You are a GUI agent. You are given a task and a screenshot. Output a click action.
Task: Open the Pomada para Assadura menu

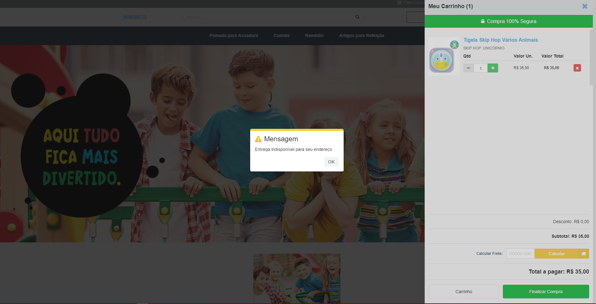(x=233, y=35)
